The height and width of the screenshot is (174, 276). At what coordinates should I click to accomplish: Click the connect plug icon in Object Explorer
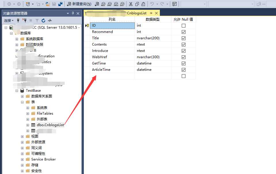18,21
